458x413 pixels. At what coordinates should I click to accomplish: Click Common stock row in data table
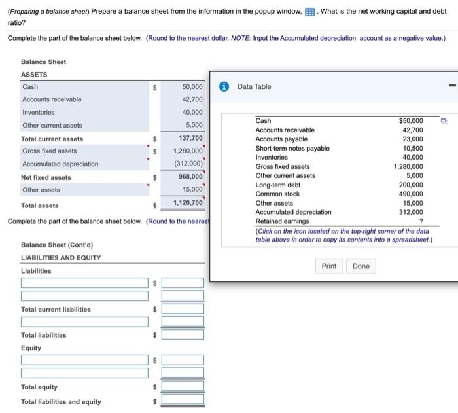click(x=339, y=194)
